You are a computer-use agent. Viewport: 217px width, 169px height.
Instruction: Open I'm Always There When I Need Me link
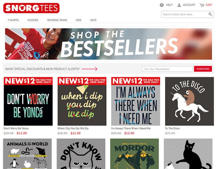click(x=131, y=128)
